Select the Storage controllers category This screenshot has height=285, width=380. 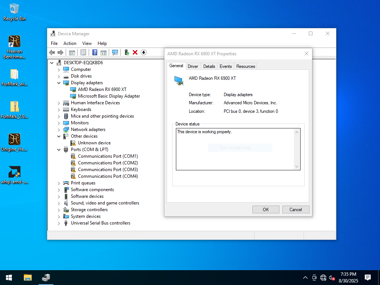(x=89, y=210)
